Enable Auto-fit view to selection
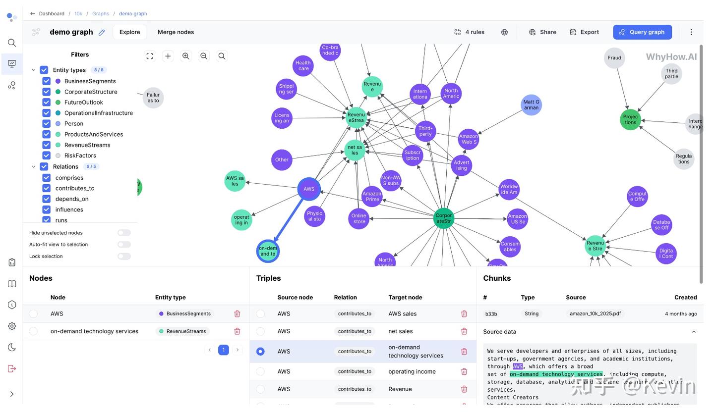Image resolution: width=714 pixels, height=415 pixels. point(123,244)
